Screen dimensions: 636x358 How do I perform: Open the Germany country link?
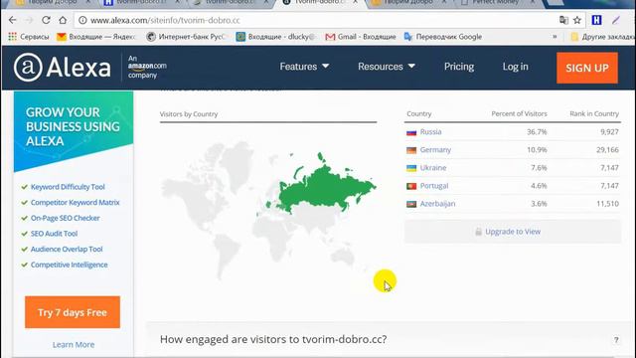click(x=435, y=150)
